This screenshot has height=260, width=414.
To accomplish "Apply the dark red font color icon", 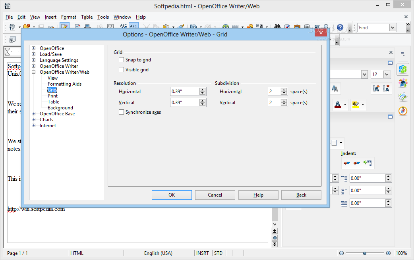I will [337, 104].
